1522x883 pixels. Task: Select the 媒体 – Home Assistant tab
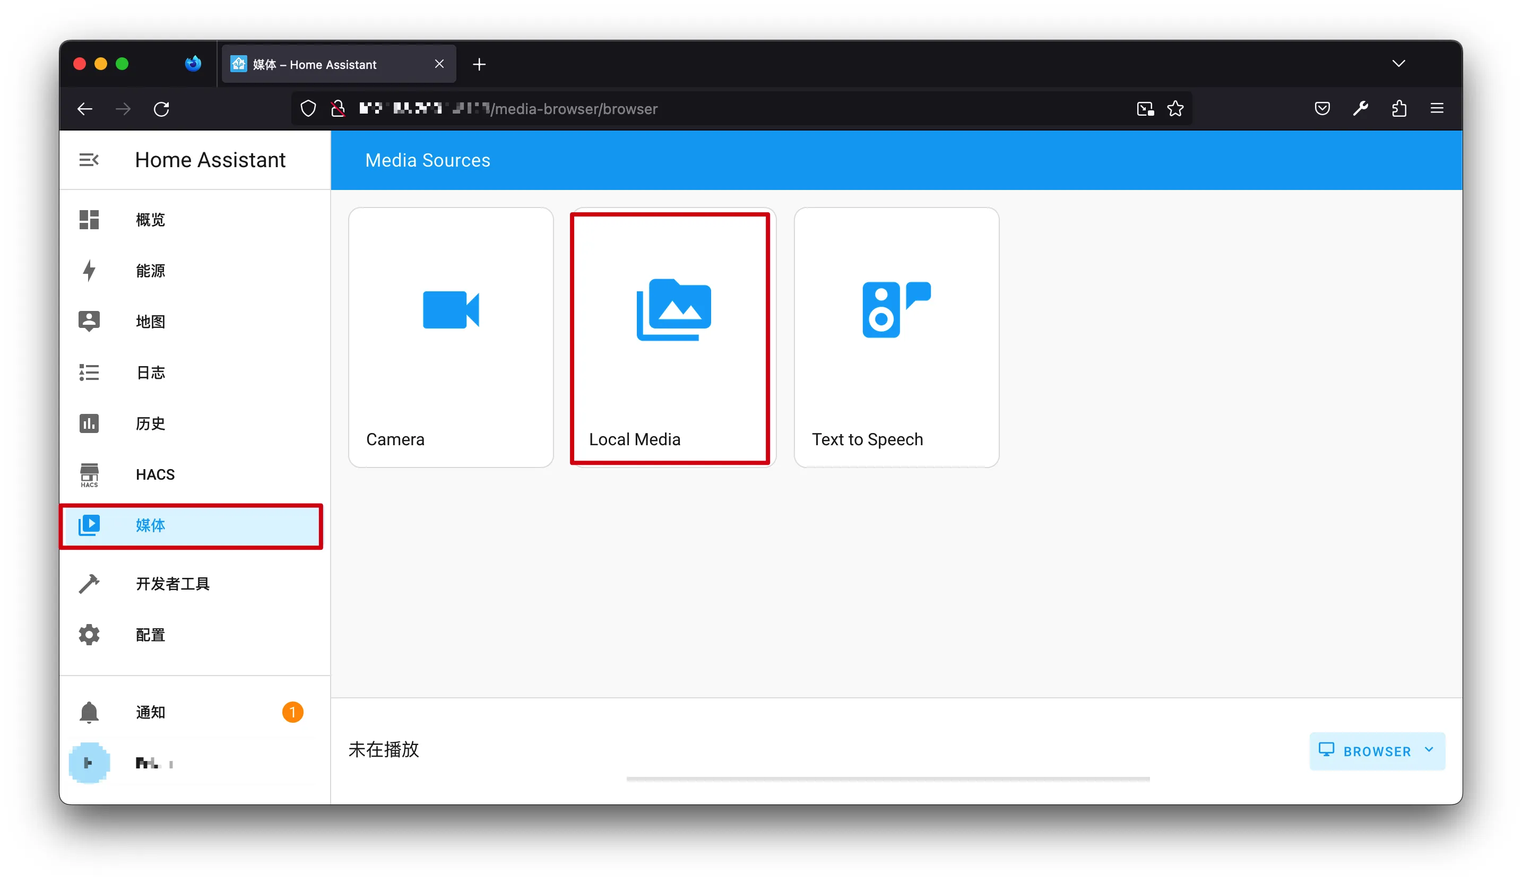[339, 64]
